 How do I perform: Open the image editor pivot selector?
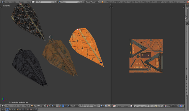176,106
